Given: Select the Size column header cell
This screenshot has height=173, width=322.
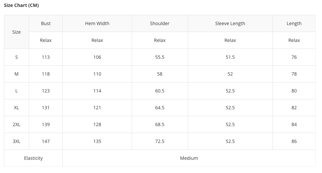Looking at the screenshot, I should 17,32.
